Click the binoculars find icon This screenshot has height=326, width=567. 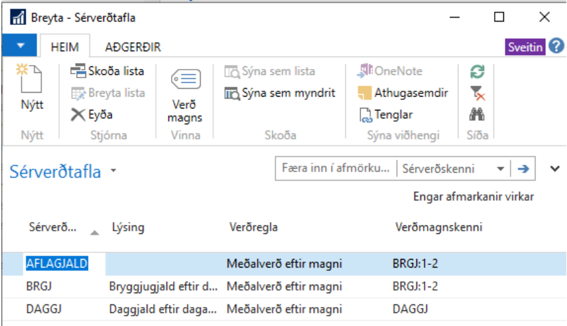tap(478, 114)
